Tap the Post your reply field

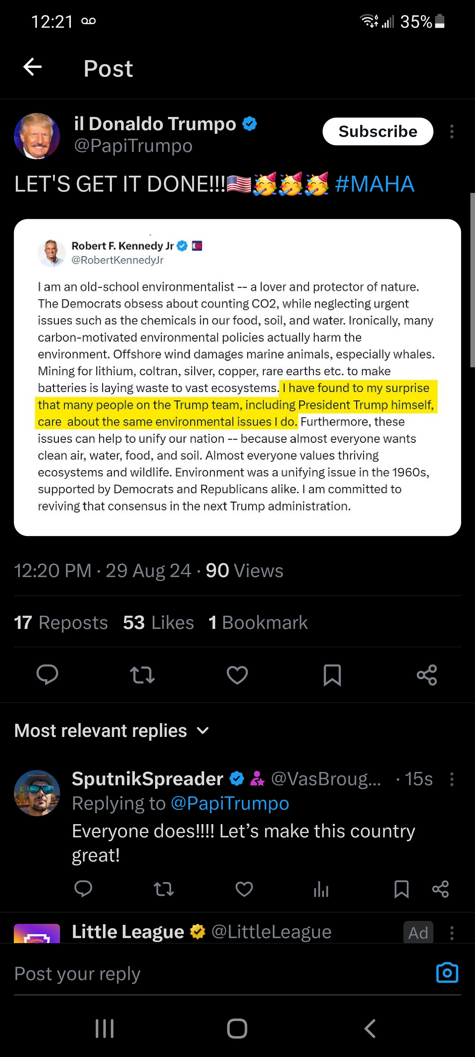click(205, 974)
